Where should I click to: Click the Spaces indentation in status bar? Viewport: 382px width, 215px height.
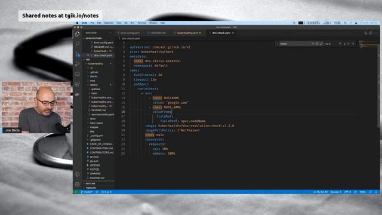pos(335,192)
